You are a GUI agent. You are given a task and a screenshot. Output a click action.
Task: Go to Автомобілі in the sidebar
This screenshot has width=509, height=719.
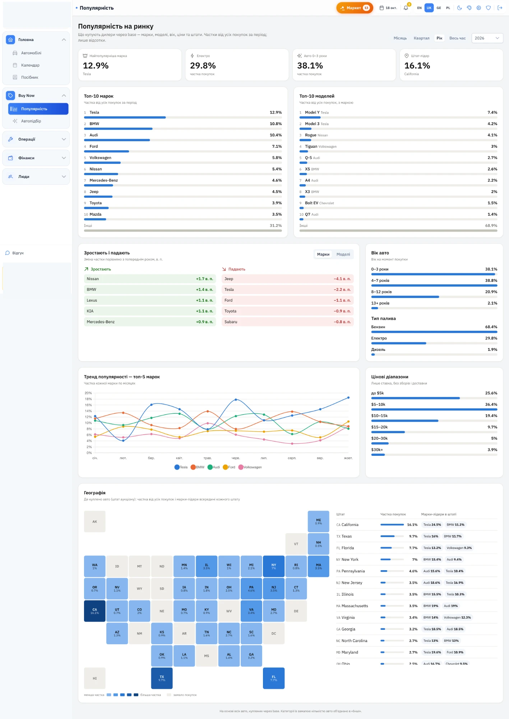[38, 53]
